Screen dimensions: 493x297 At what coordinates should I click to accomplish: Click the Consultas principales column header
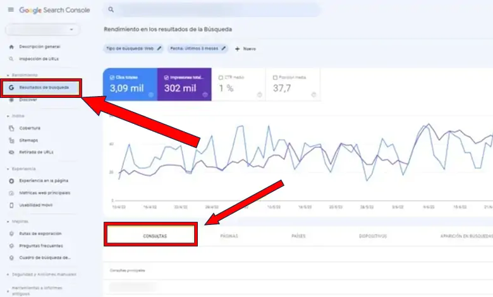[x=127, y=270]
